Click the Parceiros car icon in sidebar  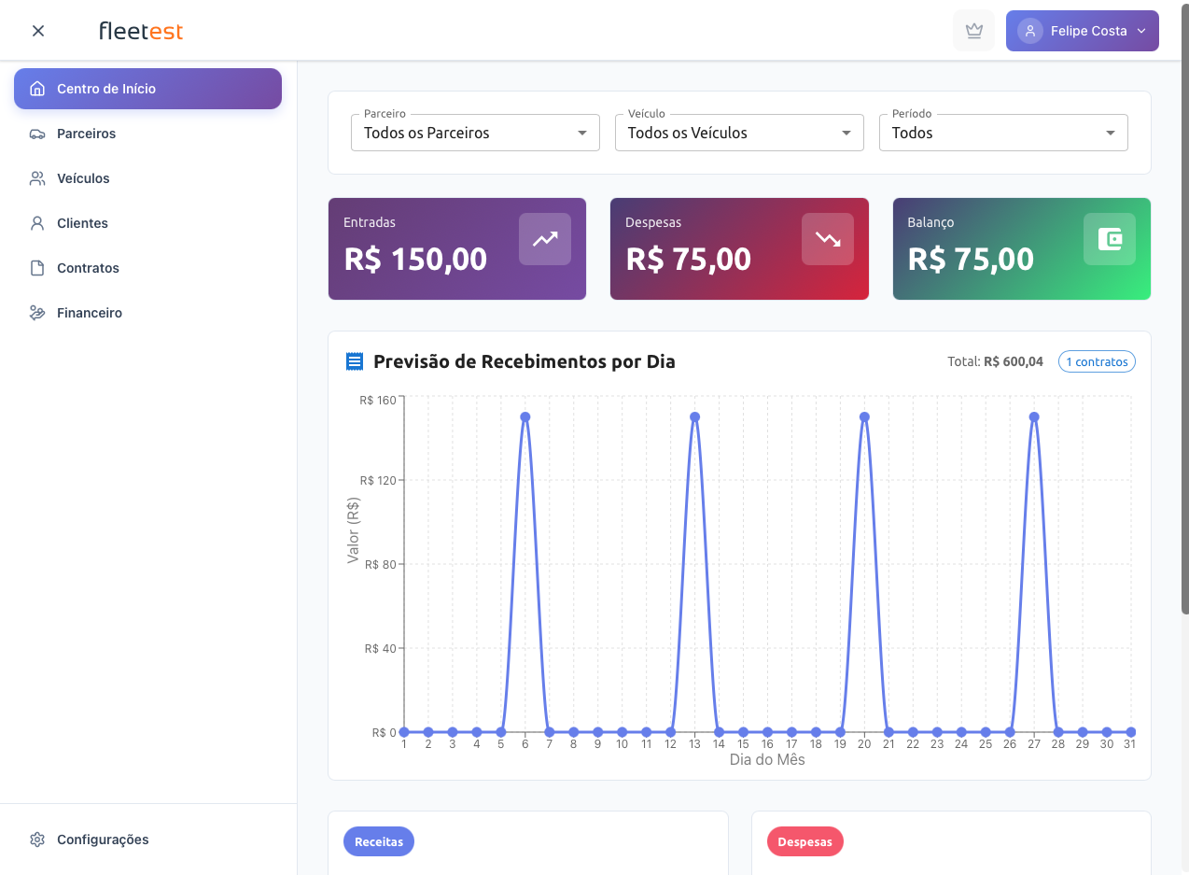(x=37, y=134)
